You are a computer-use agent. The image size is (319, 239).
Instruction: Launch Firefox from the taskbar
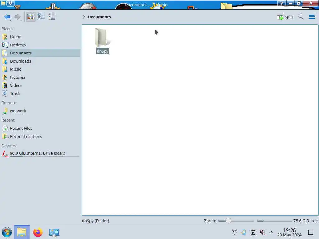[38, 232]
